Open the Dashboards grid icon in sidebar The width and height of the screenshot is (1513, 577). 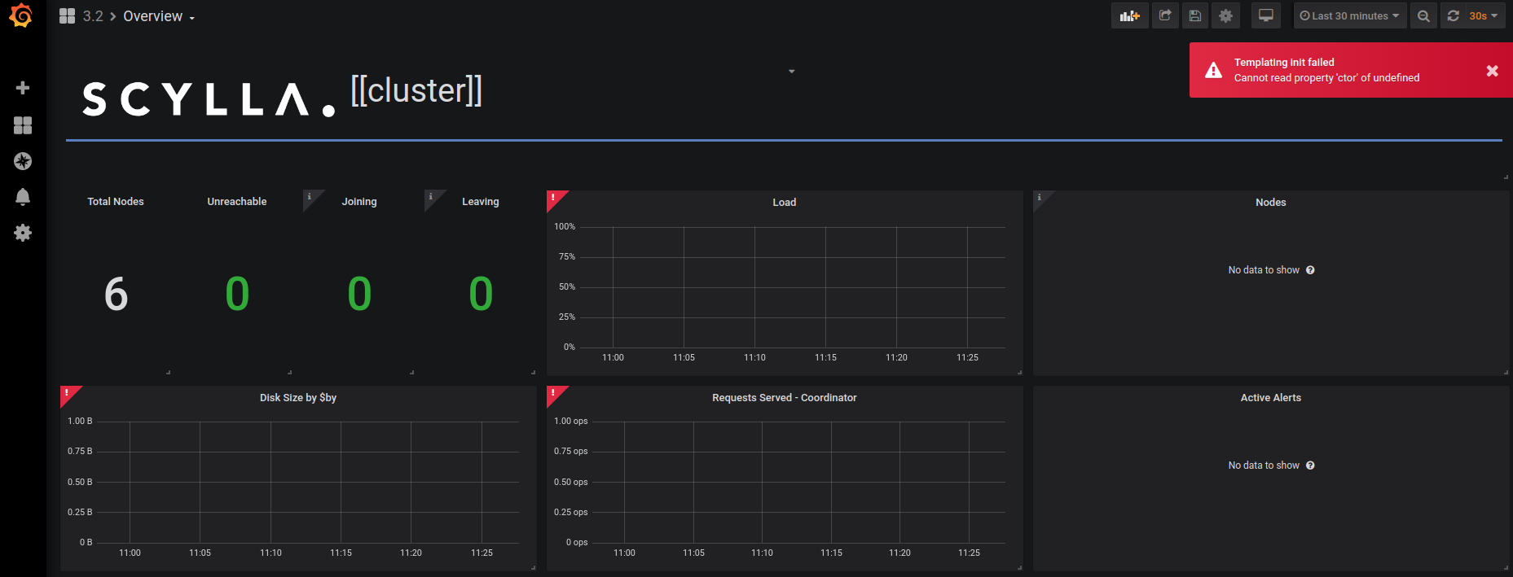(23, 125)
